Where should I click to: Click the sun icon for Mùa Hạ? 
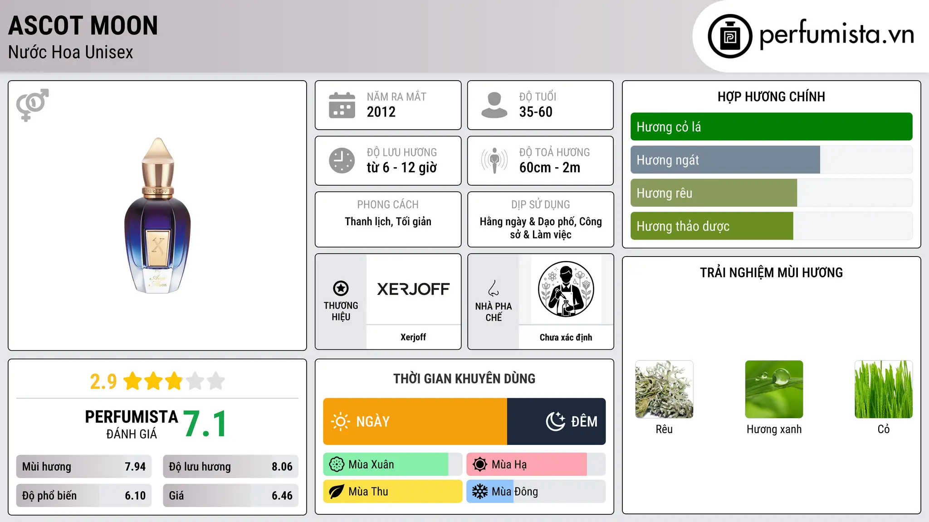480,464
